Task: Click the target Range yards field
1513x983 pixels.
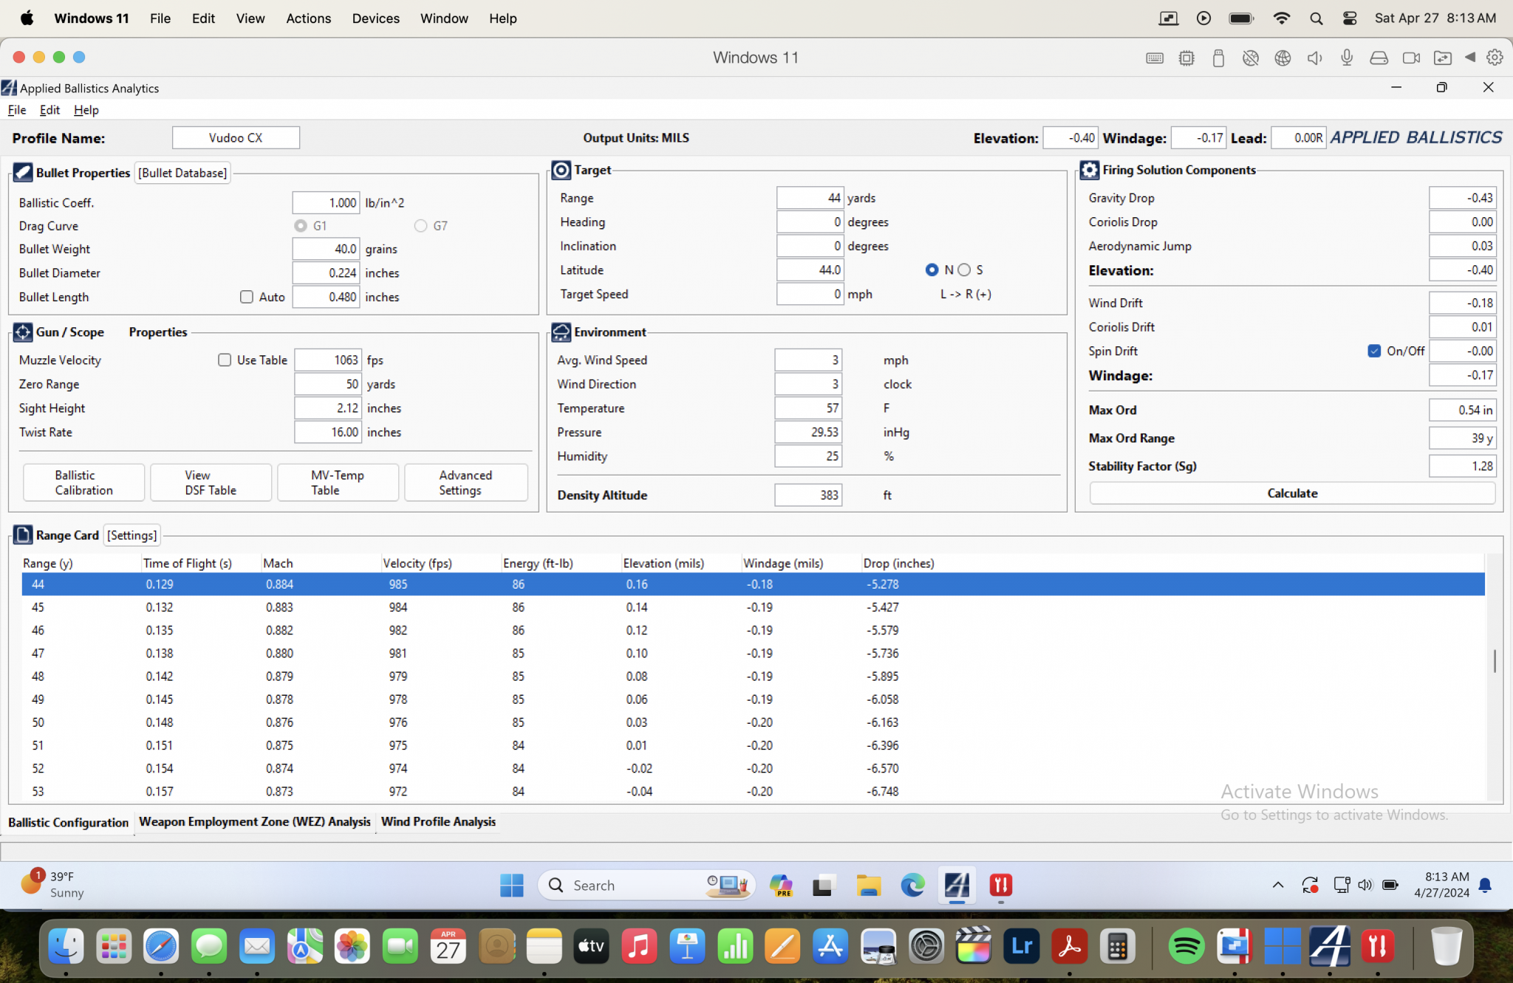Action: 810,197
